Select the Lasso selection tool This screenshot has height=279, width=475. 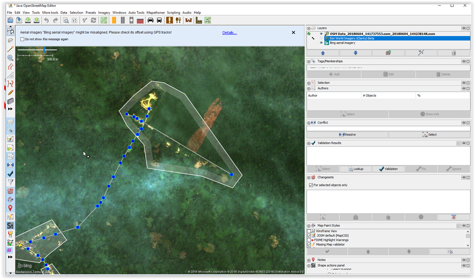tap(10, 41)
